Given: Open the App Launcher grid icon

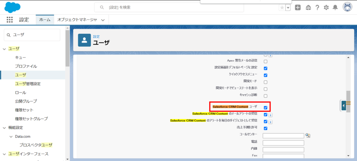Looking at the screenshot, I should 10,20.
